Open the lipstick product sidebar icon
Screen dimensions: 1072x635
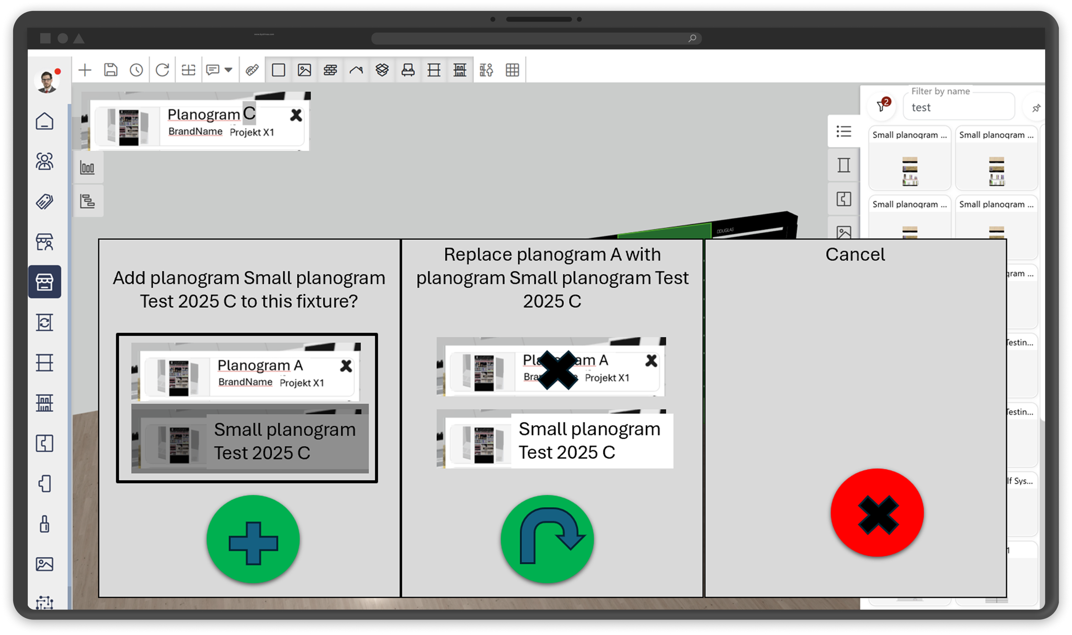coord(45,524)
